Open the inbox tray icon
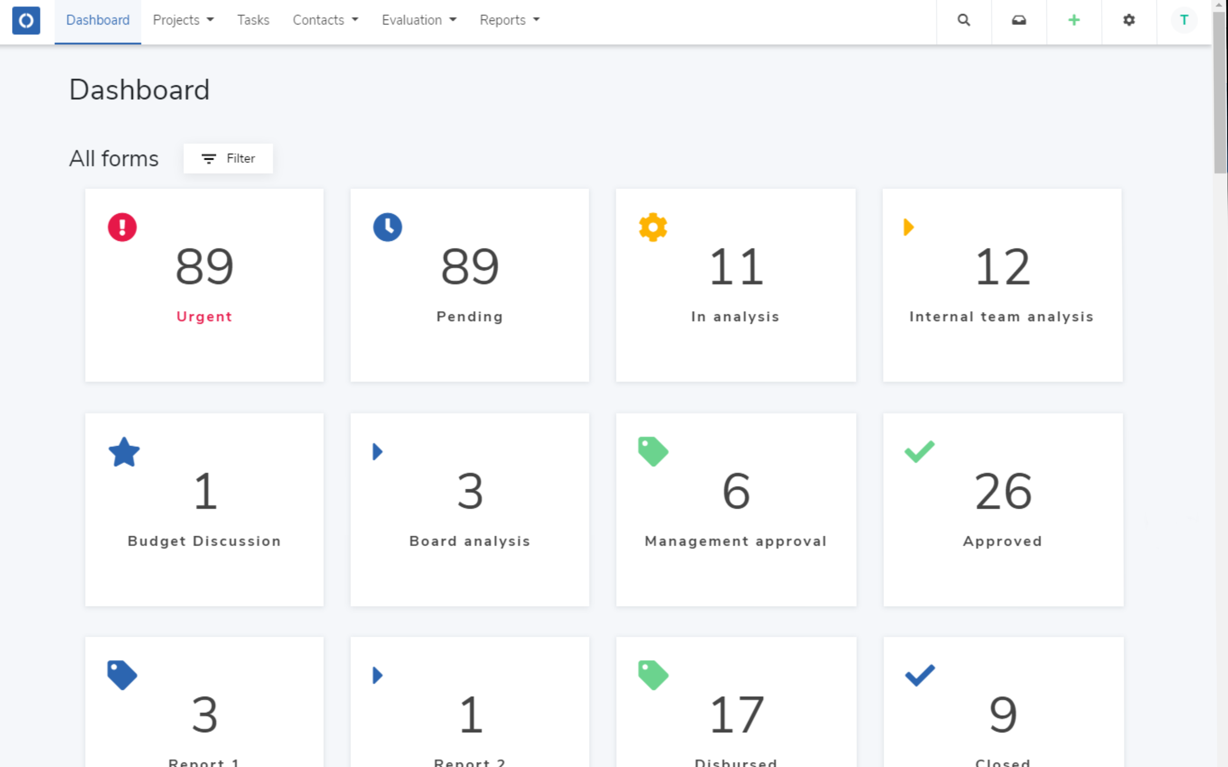 [x=1019, y=20]
